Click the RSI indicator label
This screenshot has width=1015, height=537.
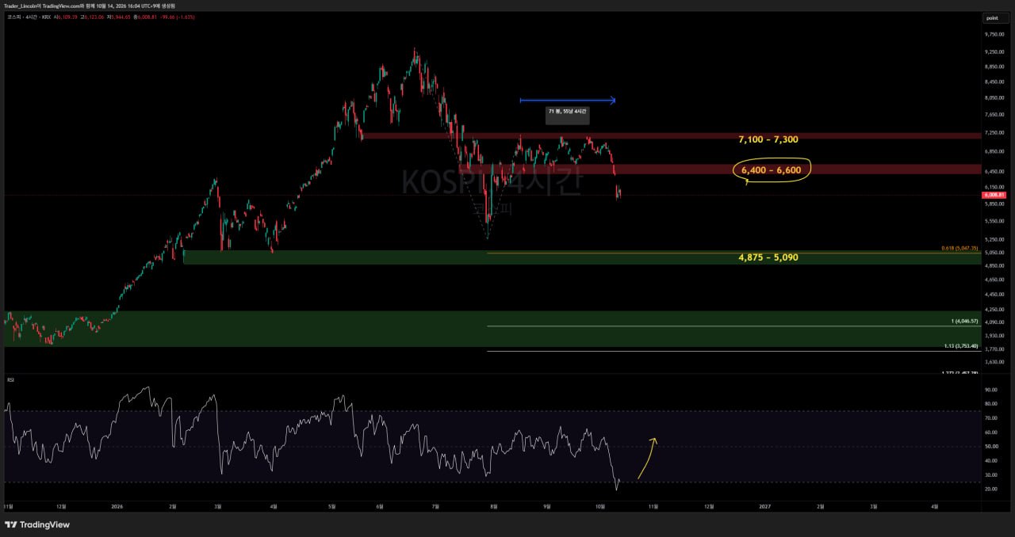(x=12, y=381)
